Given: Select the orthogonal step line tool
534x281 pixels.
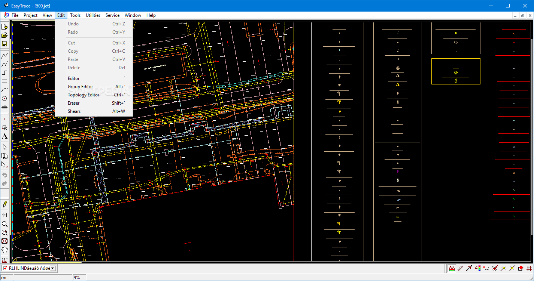Looking at the screenshot, I should tap(4, 72).
